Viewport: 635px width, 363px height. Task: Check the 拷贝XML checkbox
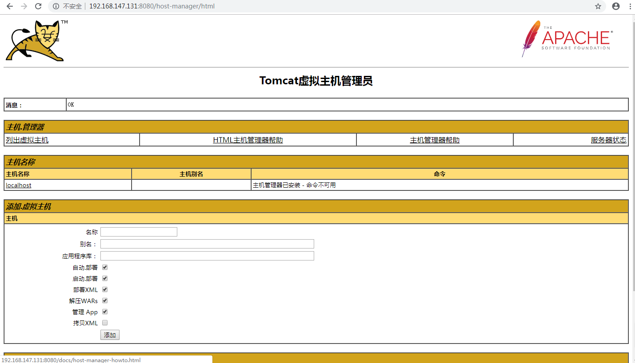(105, 323)
